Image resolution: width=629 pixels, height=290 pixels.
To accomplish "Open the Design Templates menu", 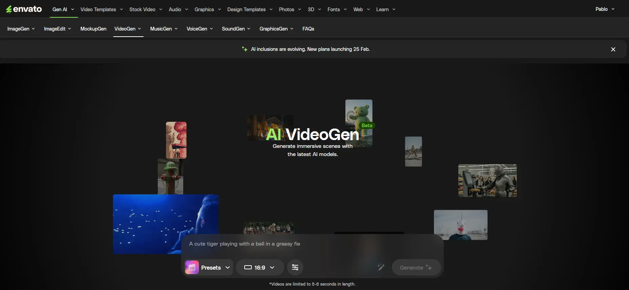I will click(250, 9).
